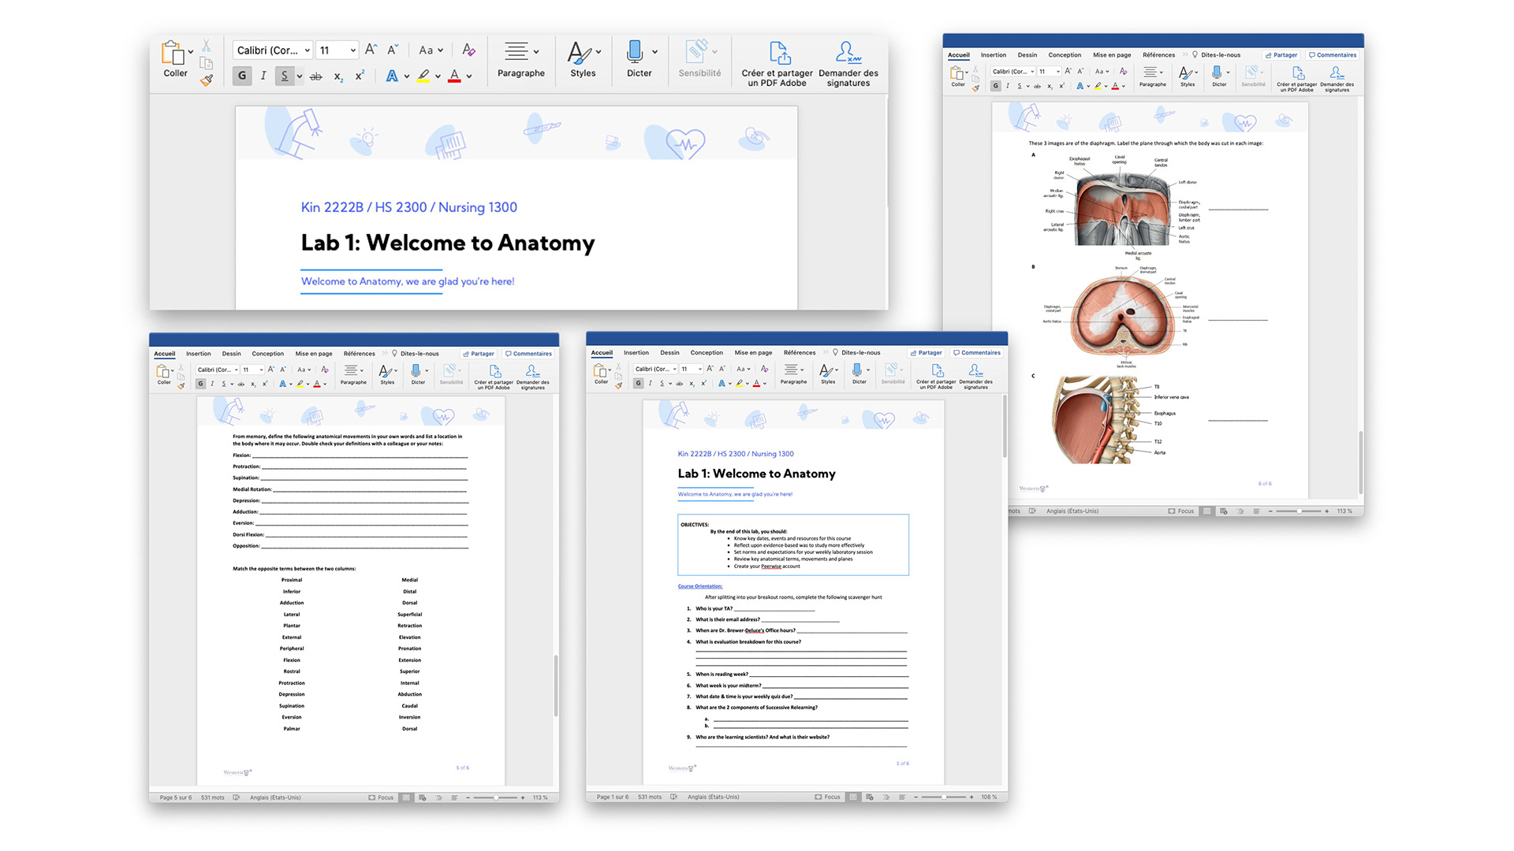Open the highlight color arrow in enlarged ribbon
The image size is (1514, 851).
[438, 76]
